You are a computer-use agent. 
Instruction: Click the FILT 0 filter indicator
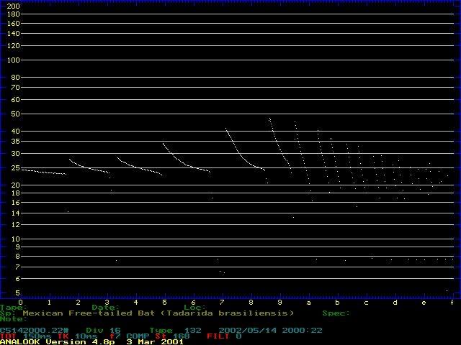[x=226, y=336]
